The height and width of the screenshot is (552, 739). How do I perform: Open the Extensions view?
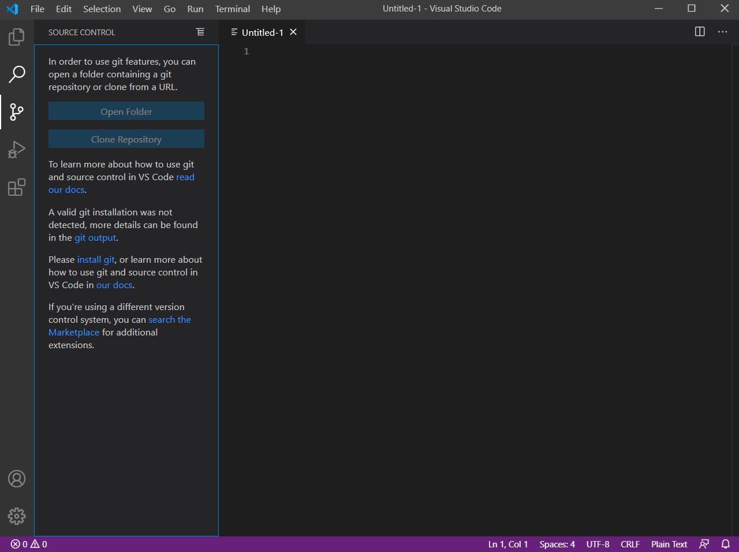(x=16, y=187)
